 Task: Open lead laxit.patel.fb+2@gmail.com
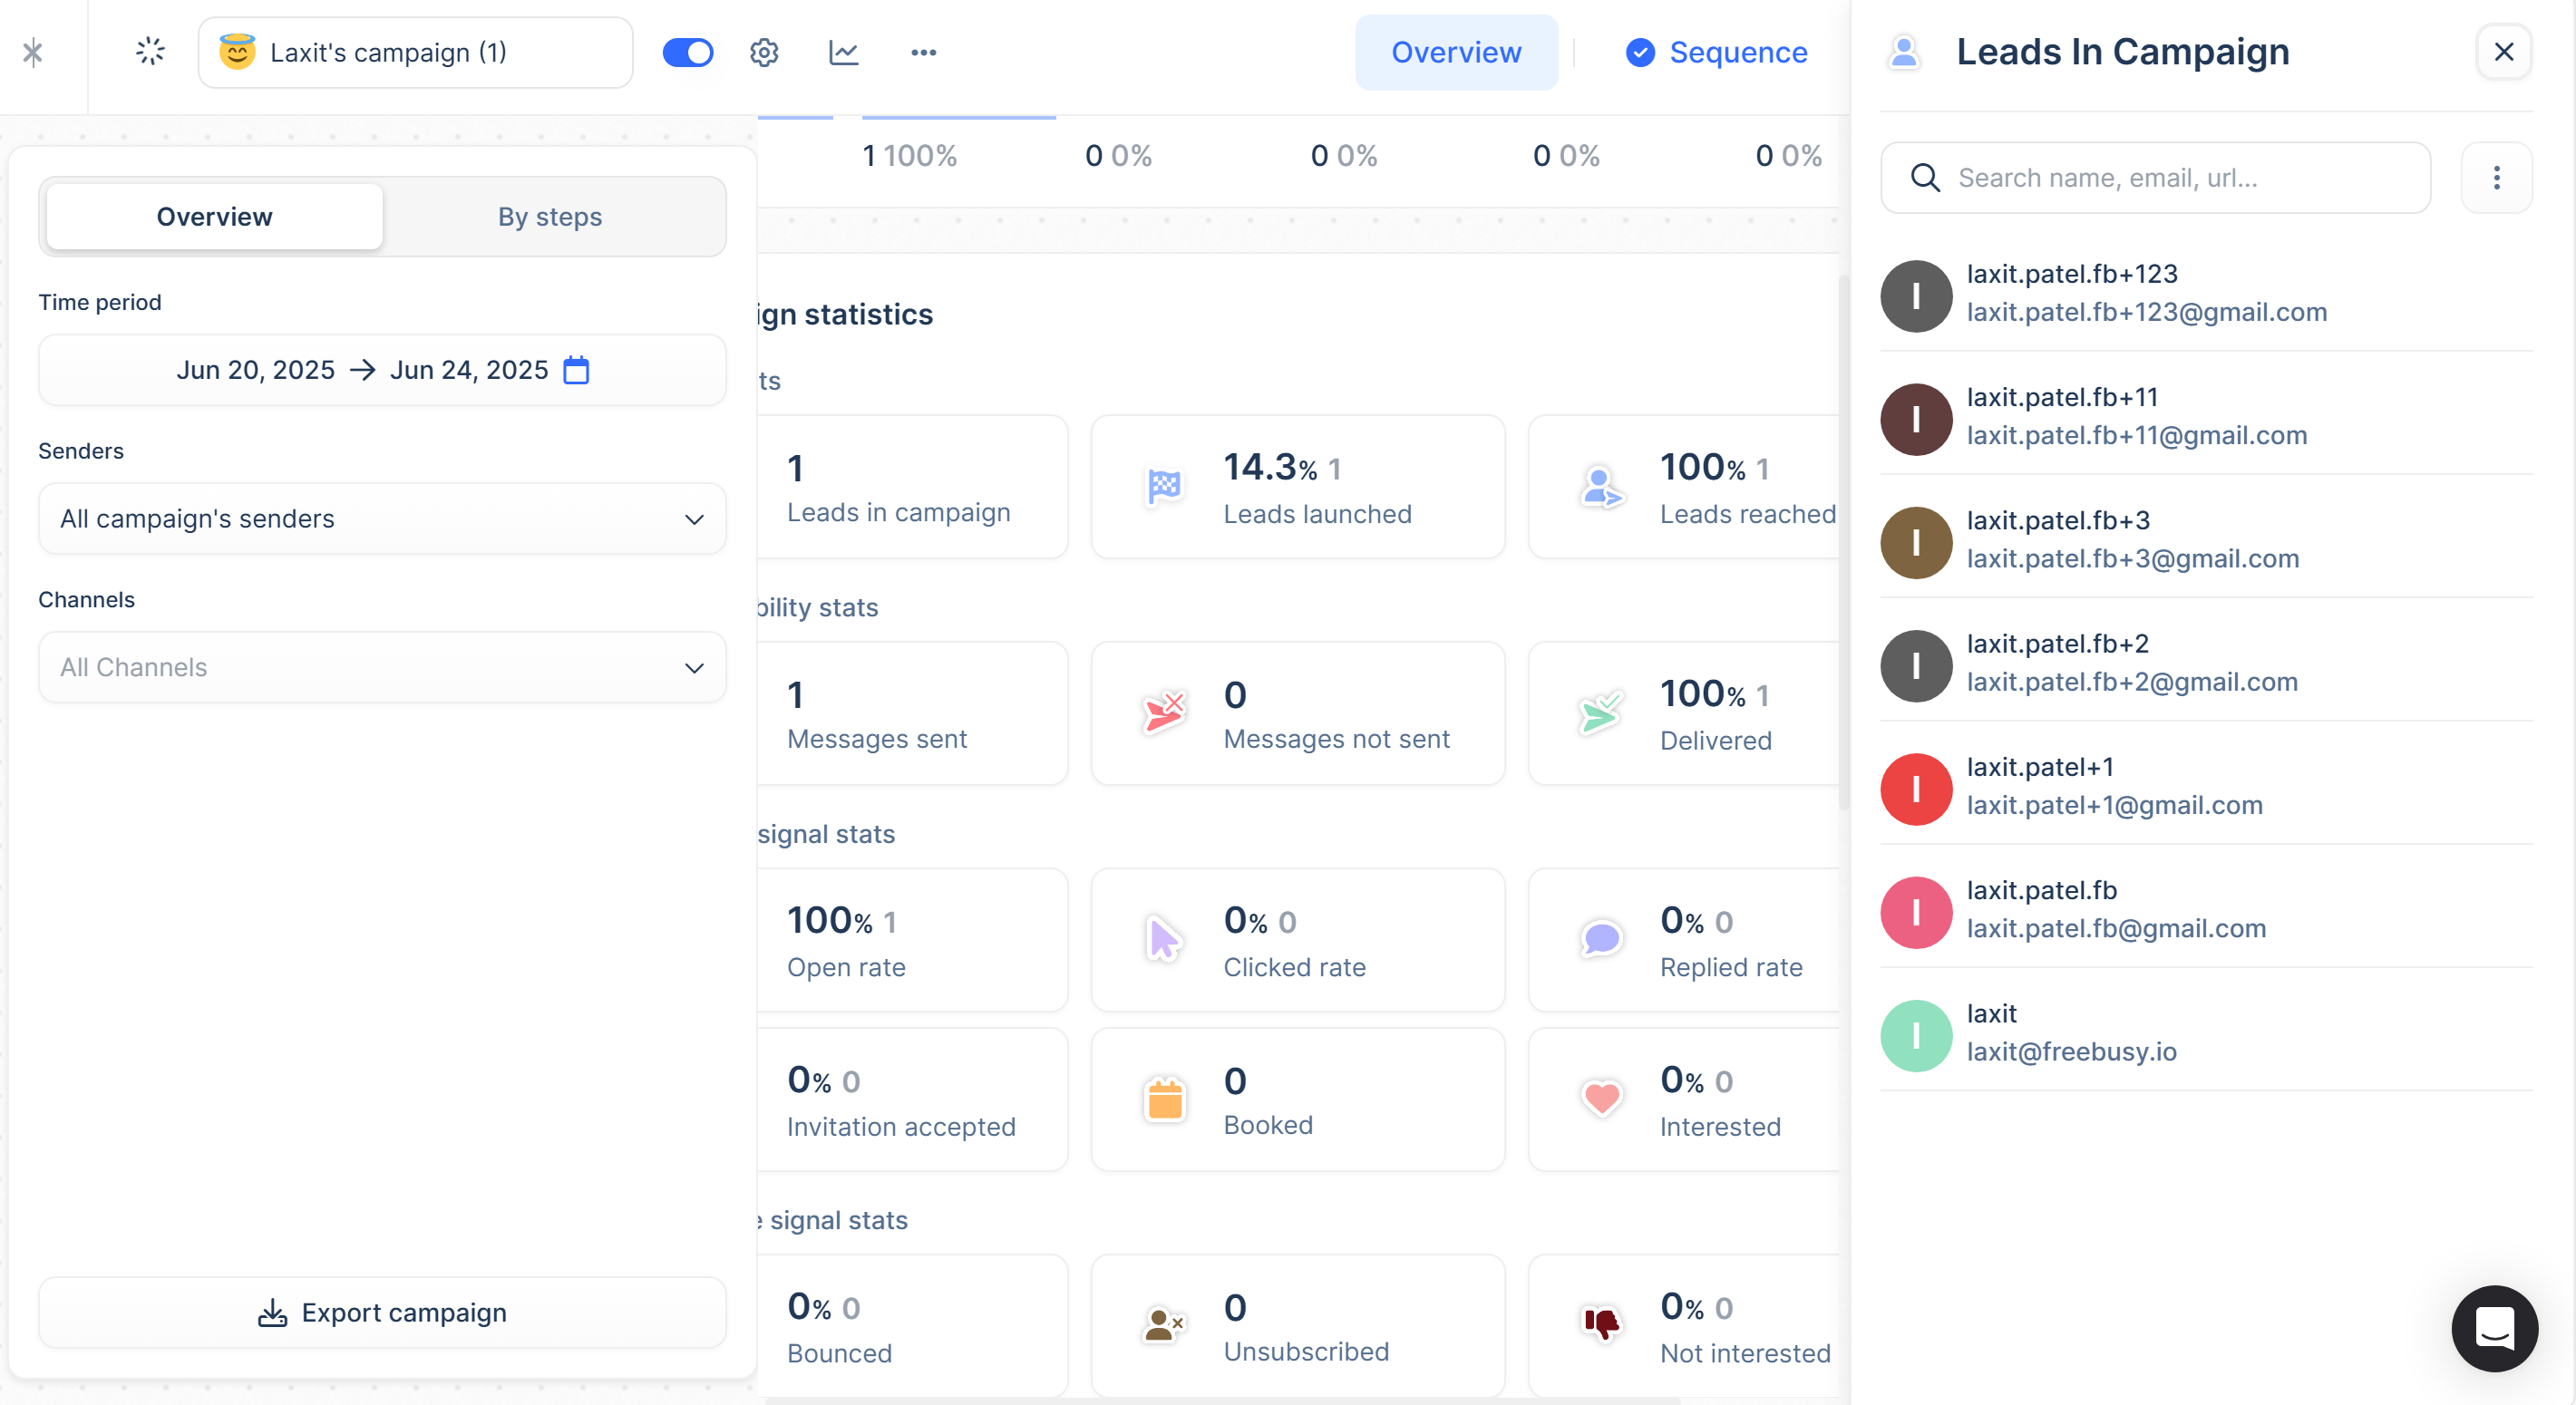click(2132, 682)
